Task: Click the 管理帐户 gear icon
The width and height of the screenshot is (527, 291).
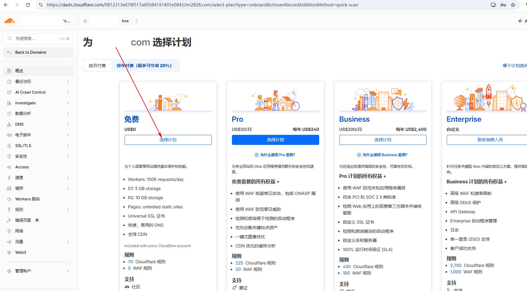Action: (9, 271)
